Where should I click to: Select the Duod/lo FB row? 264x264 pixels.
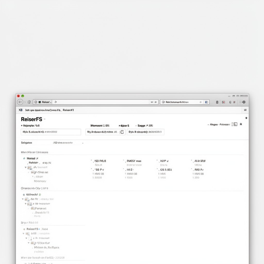tap(42, 212)
